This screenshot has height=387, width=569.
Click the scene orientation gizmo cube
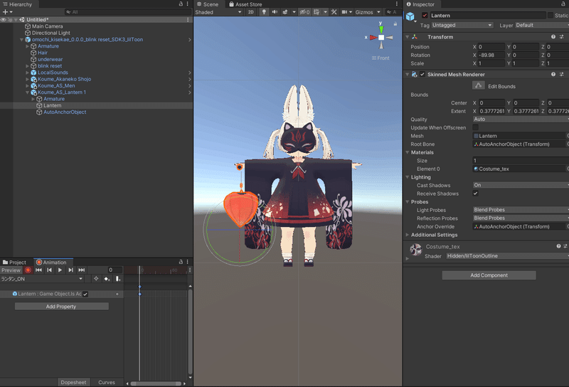coord(381,38)
